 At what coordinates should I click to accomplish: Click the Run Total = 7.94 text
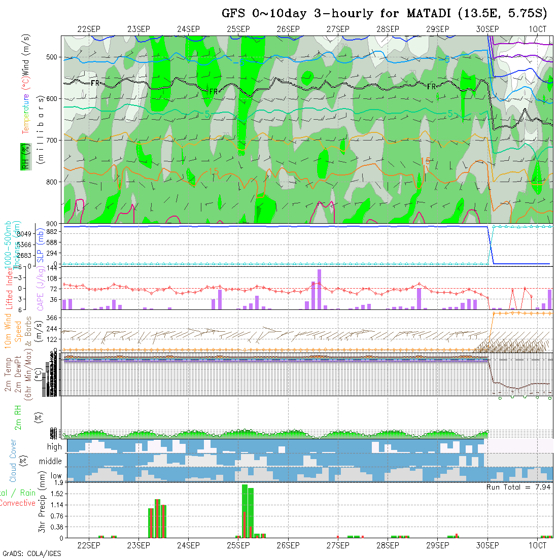tap(518, 486)
